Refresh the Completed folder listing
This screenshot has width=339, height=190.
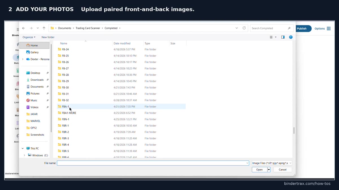tap(244, 28)
